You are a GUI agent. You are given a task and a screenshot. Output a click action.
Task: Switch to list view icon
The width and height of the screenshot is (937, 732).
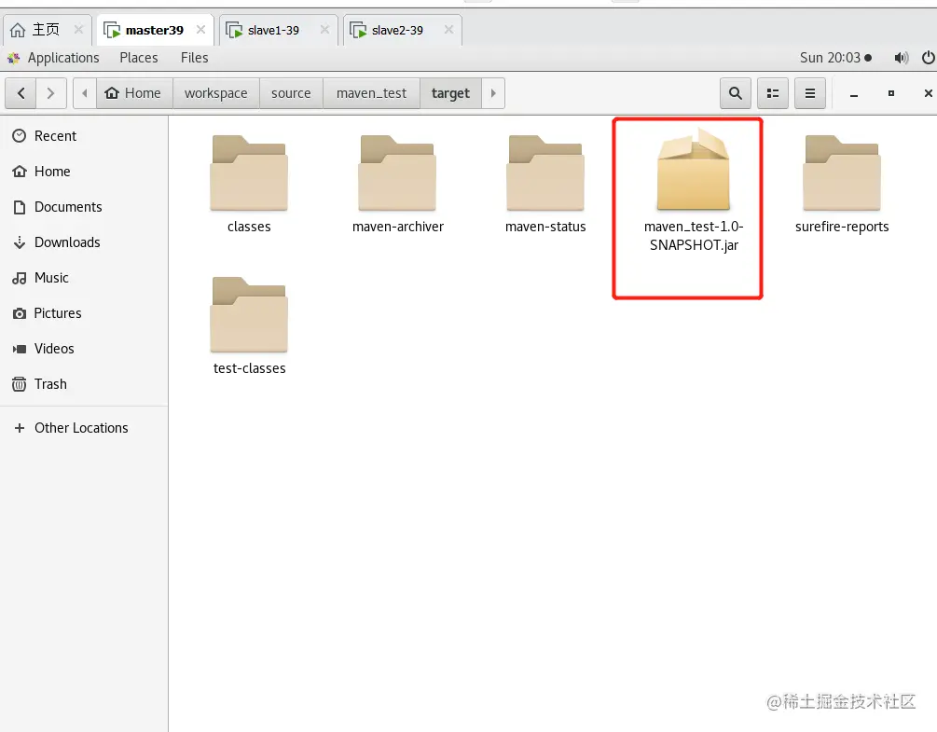(773, 93)
